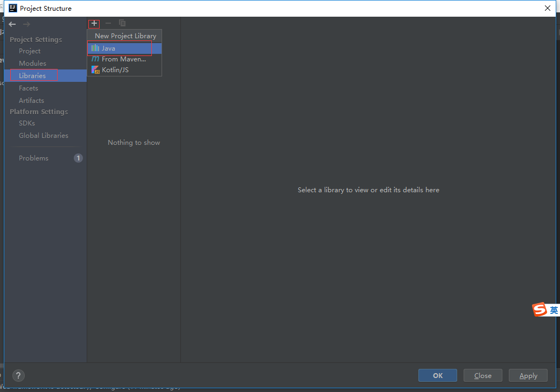560x392 pixels.
Task: Click the minus remove library icon
Action: pos(108,24)
